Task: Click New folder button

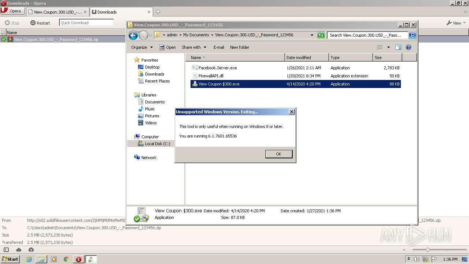Action: tap(240, 47)
